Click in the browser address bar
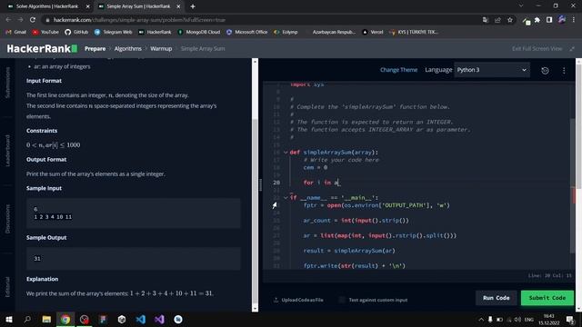582x327 pixels. point(260,20)
